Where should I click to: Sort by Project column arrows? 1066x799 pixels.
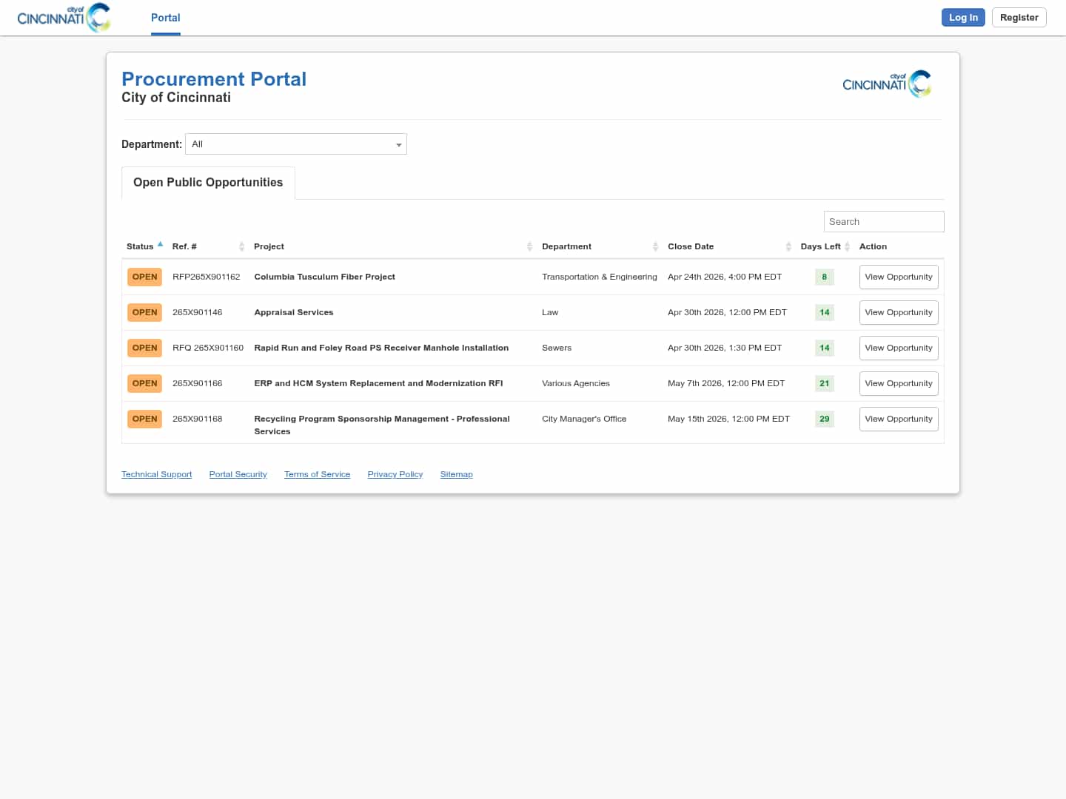[529, 246]
